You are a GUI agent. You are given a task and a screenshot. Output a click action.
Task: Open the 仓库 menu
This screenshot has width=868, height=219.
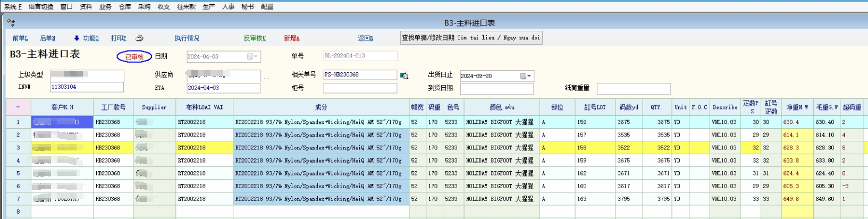click(125, 7)
